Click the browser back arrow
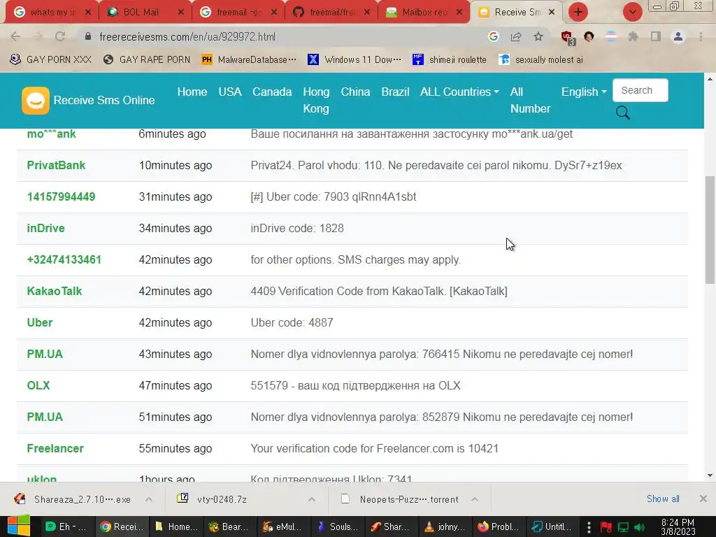The image size is (716, 537). (x=15, y=36)
